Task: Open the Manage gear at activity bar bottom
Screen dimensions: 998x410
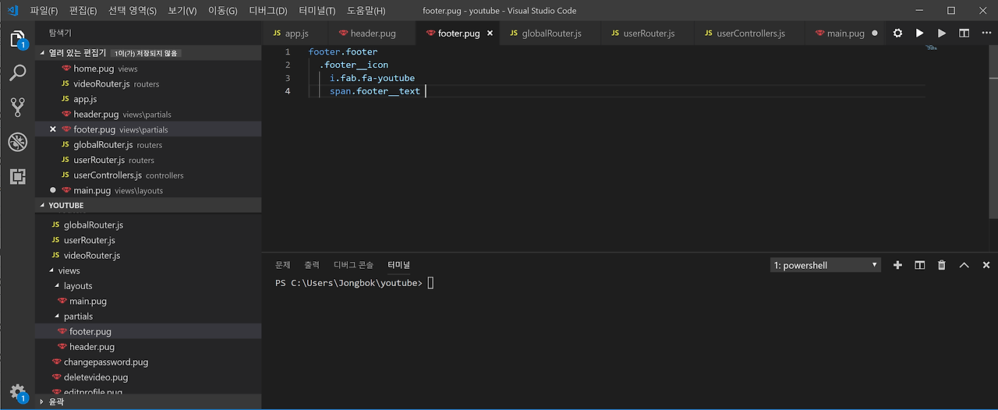Action: (x=17, y=391)
